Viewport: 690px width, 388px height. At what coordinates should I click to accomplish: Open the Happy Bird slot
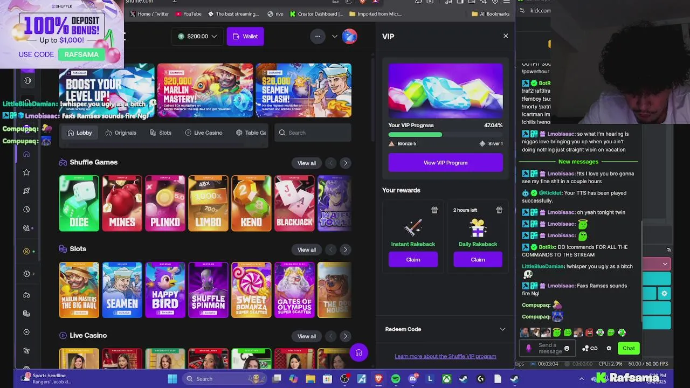click(x=165, y=290)
